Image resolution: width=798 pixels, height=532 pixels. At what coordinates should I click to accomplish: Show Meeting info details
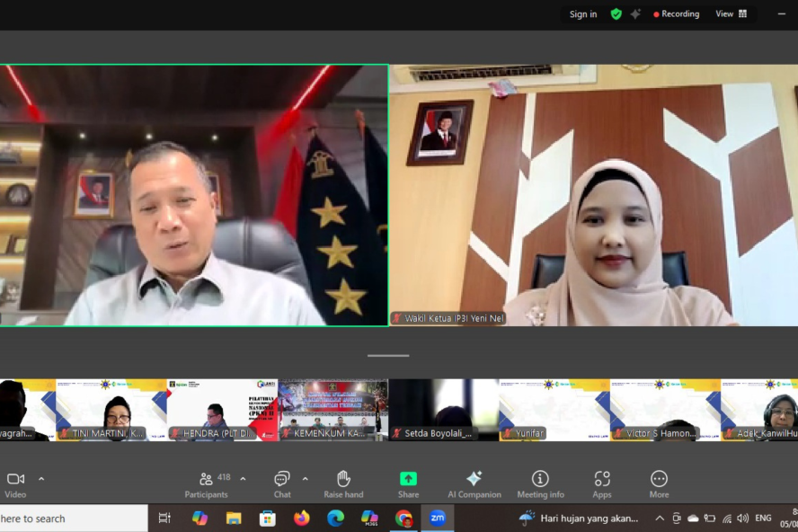point(540,483)
